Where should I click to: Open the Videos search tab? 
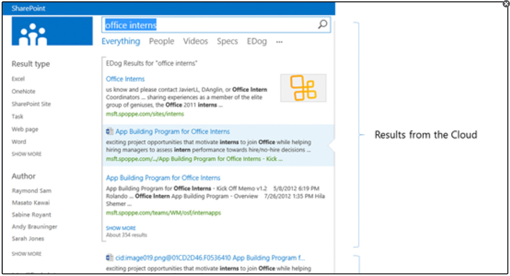pos(196,41)
